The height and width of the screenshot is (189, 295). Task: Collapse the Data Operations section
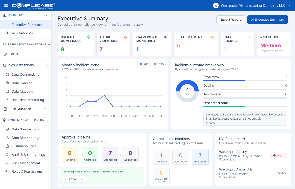(x=47, y=65)
